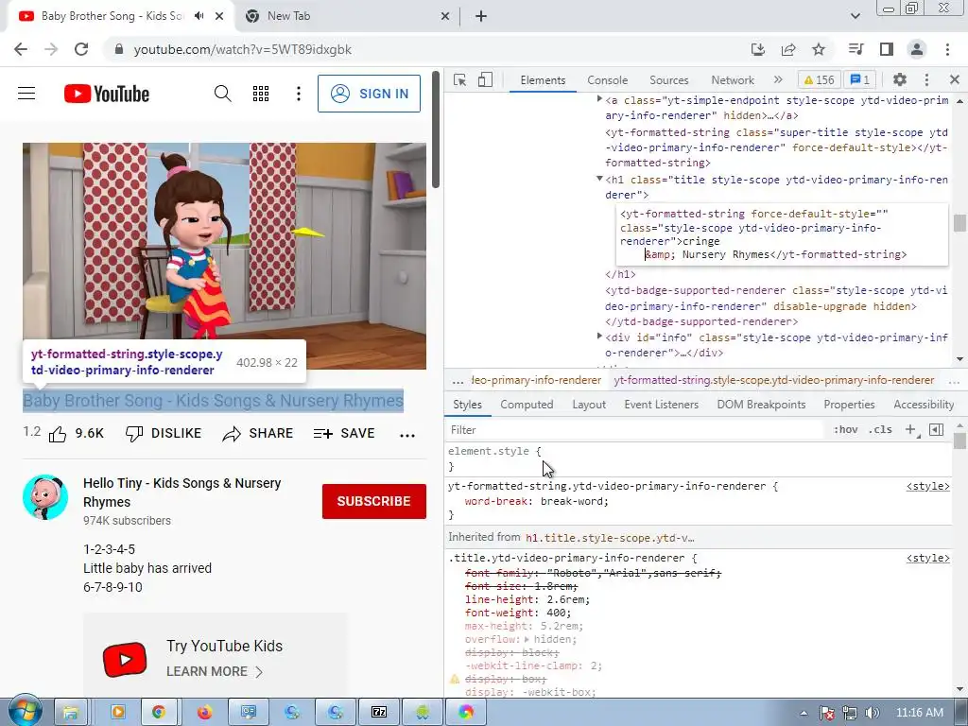Viewport: 968px width, 726px height.
Task: Click the video player frame
Action: coord(225,256)
